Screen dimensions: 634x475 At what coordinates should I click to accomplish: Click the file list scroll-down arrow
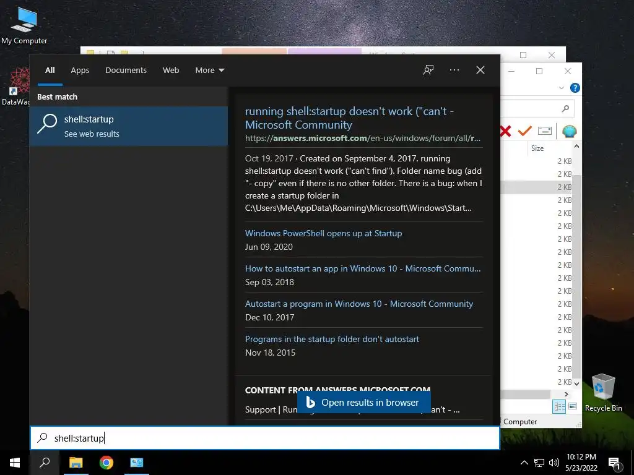576,383
